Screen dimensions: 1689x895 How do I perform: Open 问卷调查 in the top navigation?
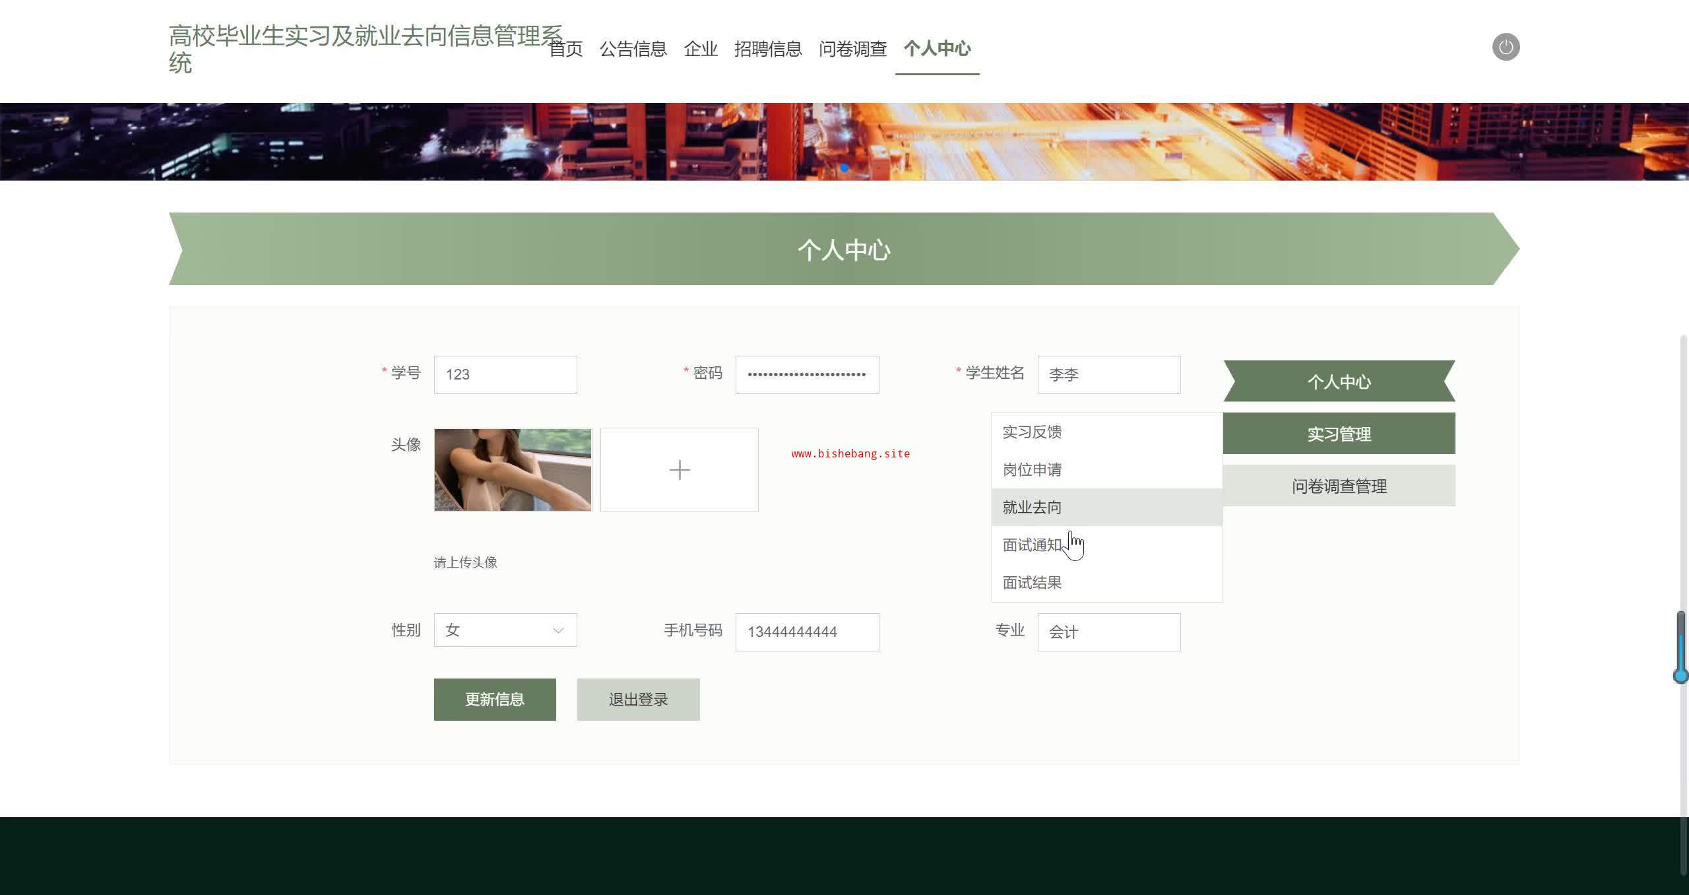[x=852, y=49]
